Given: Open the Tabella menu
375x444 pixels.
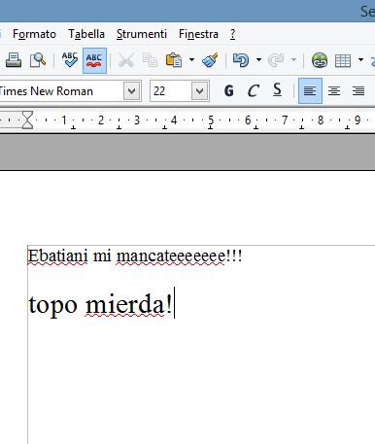Looking at the screenshot, I should click(86, 34).
